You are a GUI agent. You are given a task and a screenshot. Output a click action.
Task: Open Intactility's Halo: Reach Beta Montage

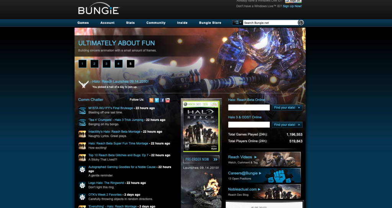114,132
